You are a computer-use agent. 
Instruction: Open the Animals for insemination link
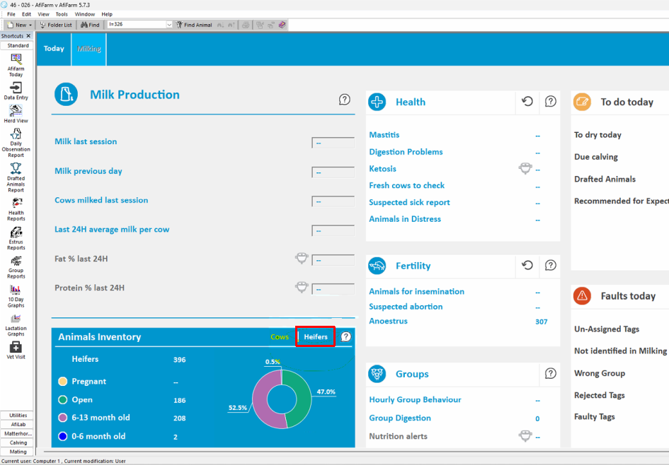416,292
